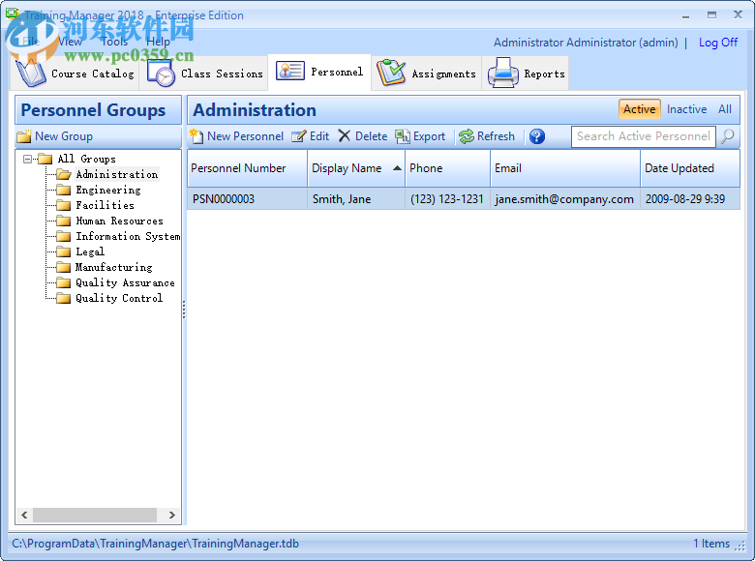755x561 pixels.
Task: Open help via blue question mark icon
Action: (537, 136)
